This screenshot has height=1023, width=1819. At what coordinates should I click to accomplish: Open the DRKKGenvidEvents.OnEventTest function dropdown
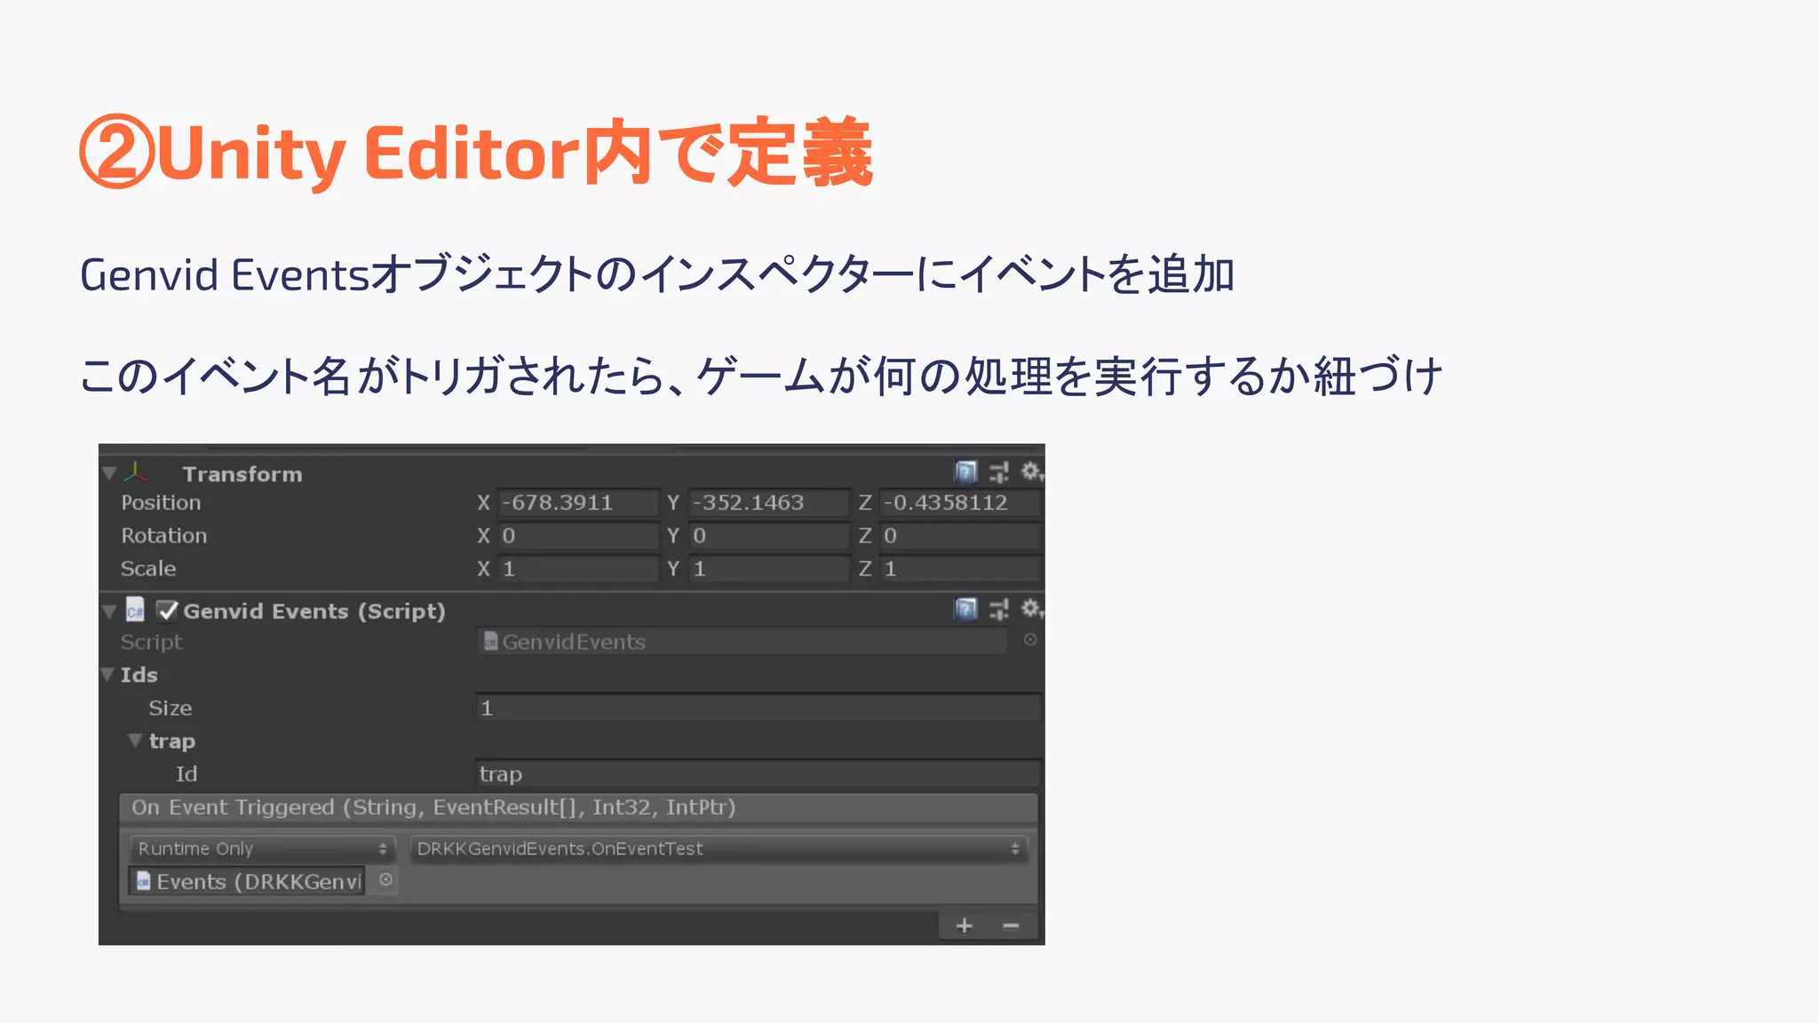(719, 849)
